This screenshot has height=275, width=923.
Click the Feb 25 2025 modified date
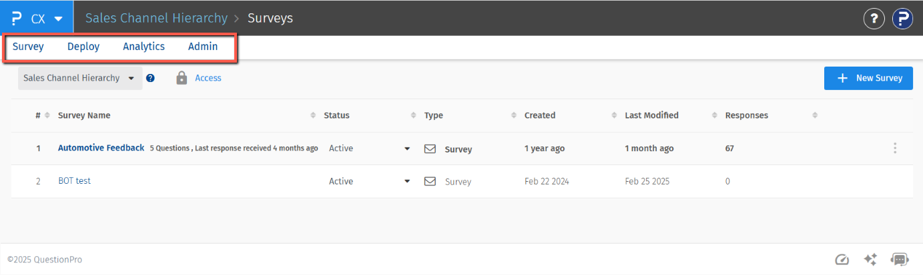(647, 181)
